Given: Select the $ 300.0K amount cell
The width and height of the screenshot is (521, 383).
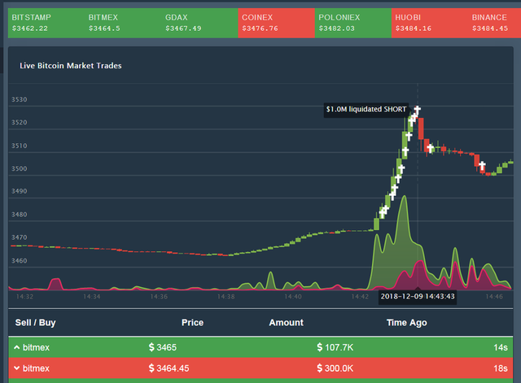Looking at the screenshot, I should point(335,368).
